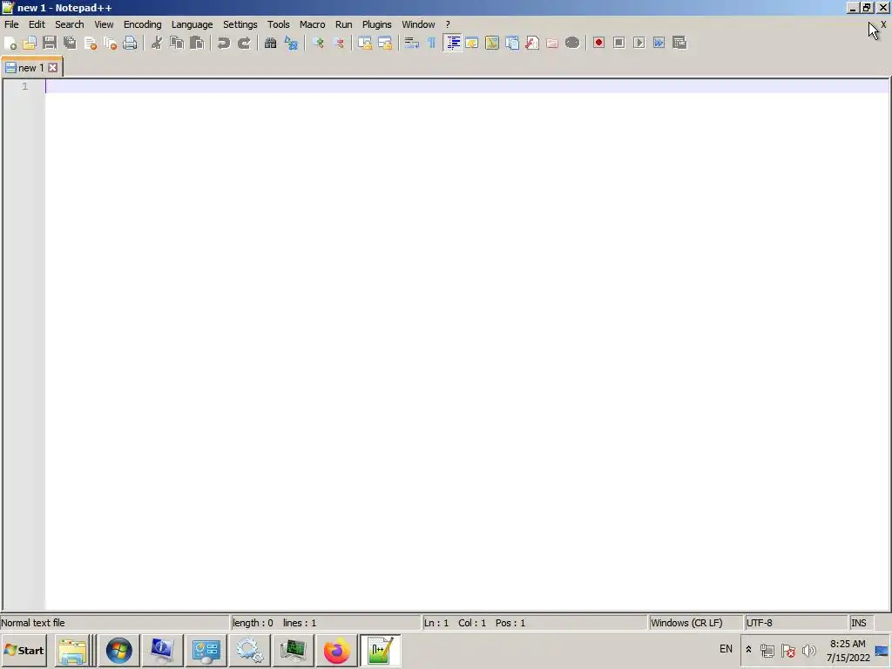Viewport: 892px width, 669px height.
Task: Toggle the Show Indent Guide icon
Action: tap(452, 44)
